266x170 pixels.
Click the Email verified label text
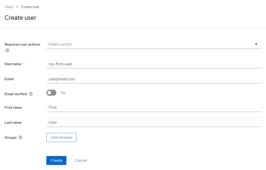coord(16,94)
